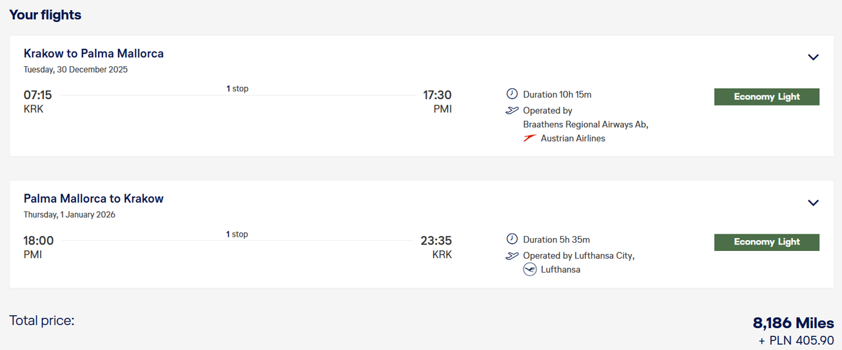This screenshot has width=842, height=350.
Task: Click the Palma Mallorca to Krakow heading
Action: click(93, 199)
